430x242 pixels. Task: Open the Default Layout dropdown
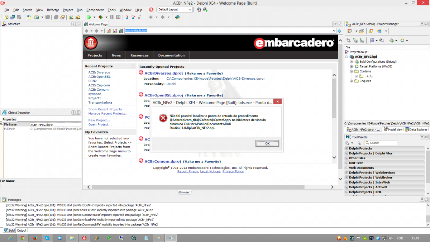click(x=190, y=10)
